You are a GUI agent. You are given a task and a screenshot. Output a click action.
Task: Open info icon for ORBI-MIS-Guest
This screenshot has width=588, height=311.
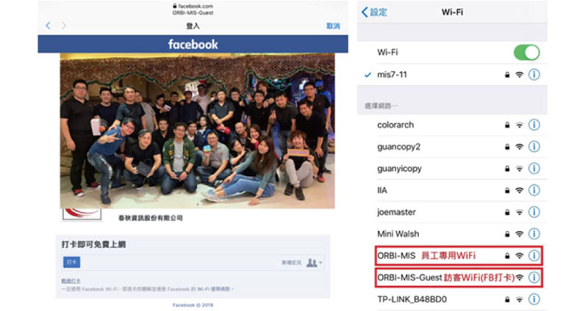(534, 278)
